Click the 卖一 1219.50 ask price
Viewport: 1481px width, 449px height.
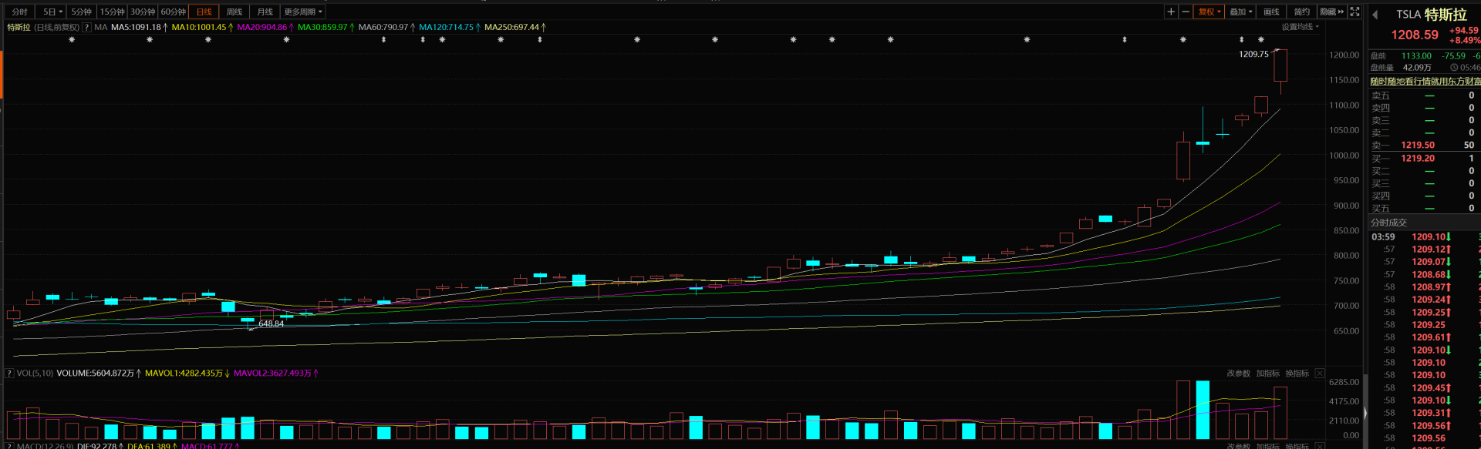click(1418, 145)
